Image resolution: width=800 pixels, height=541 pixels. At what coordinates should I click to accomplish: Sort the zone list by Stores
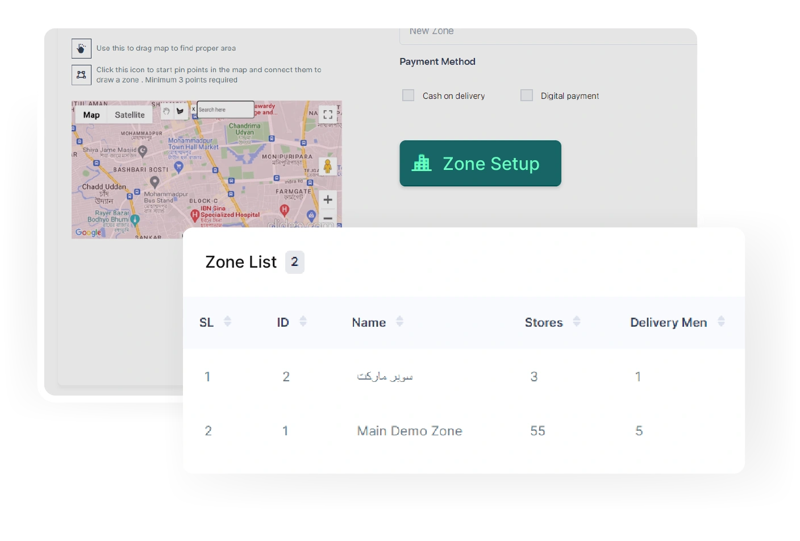point(577,322)
